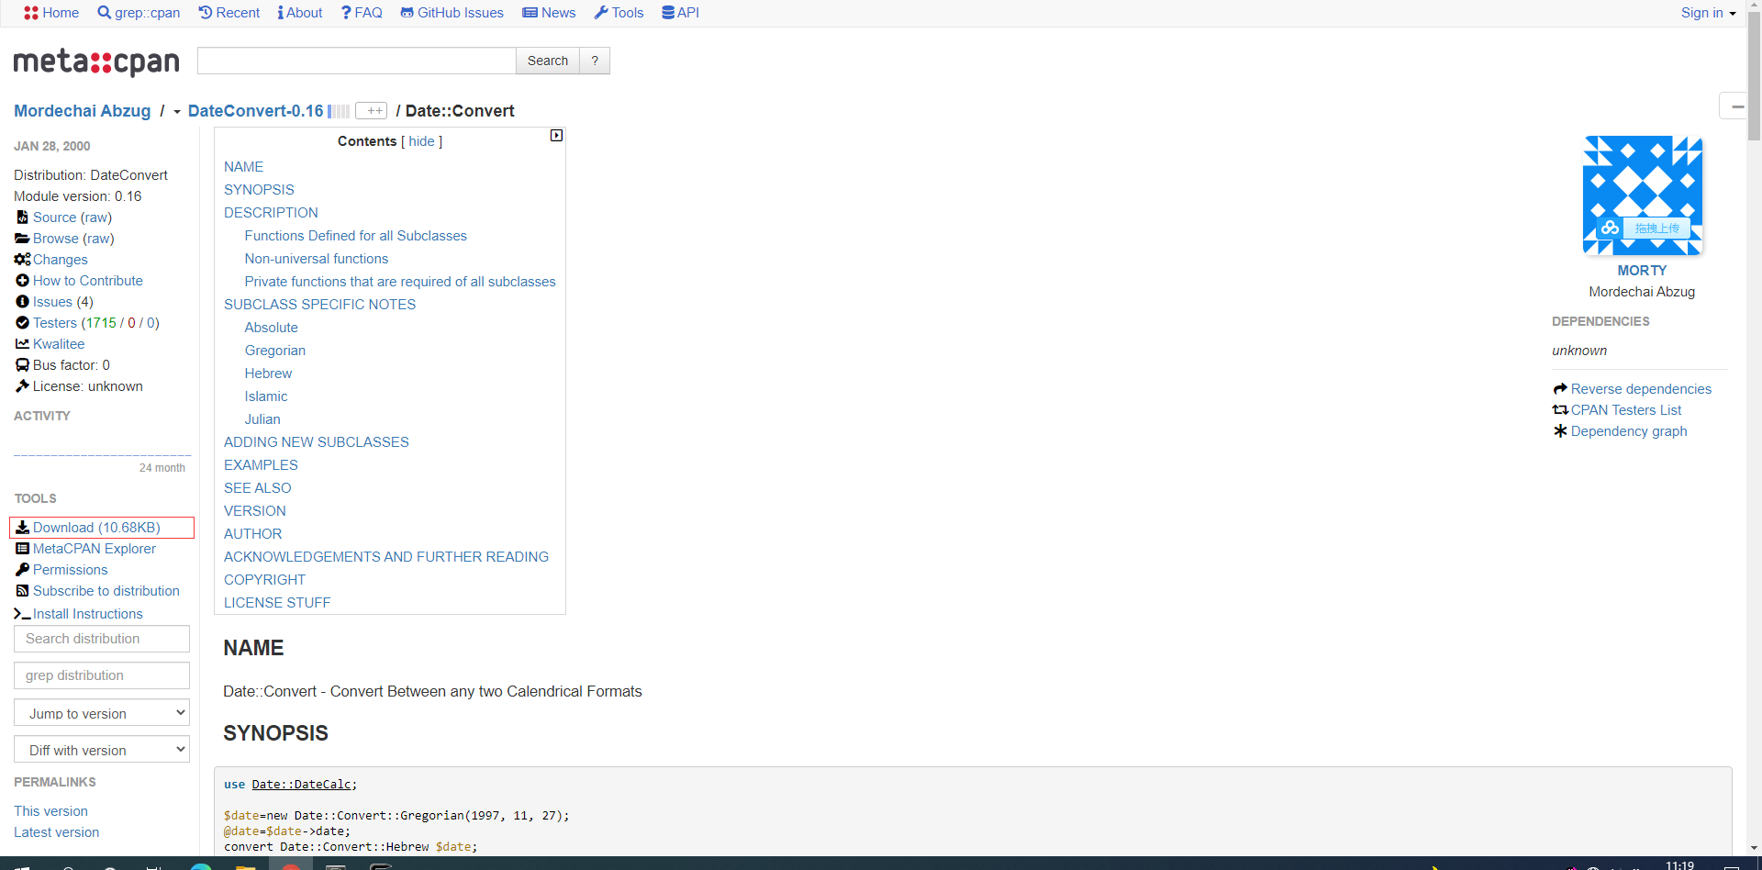Jump to LICENSE STUFF section
The width and height of the screenshot is (1762, 870).
277,603
